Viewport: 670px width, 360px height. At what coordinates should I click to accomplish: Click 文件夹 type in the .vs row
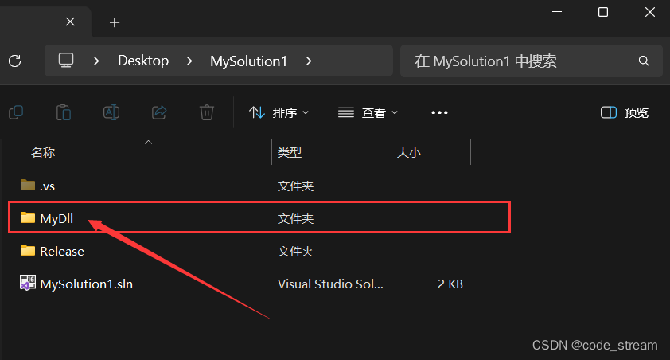click(x=295, y=186)
